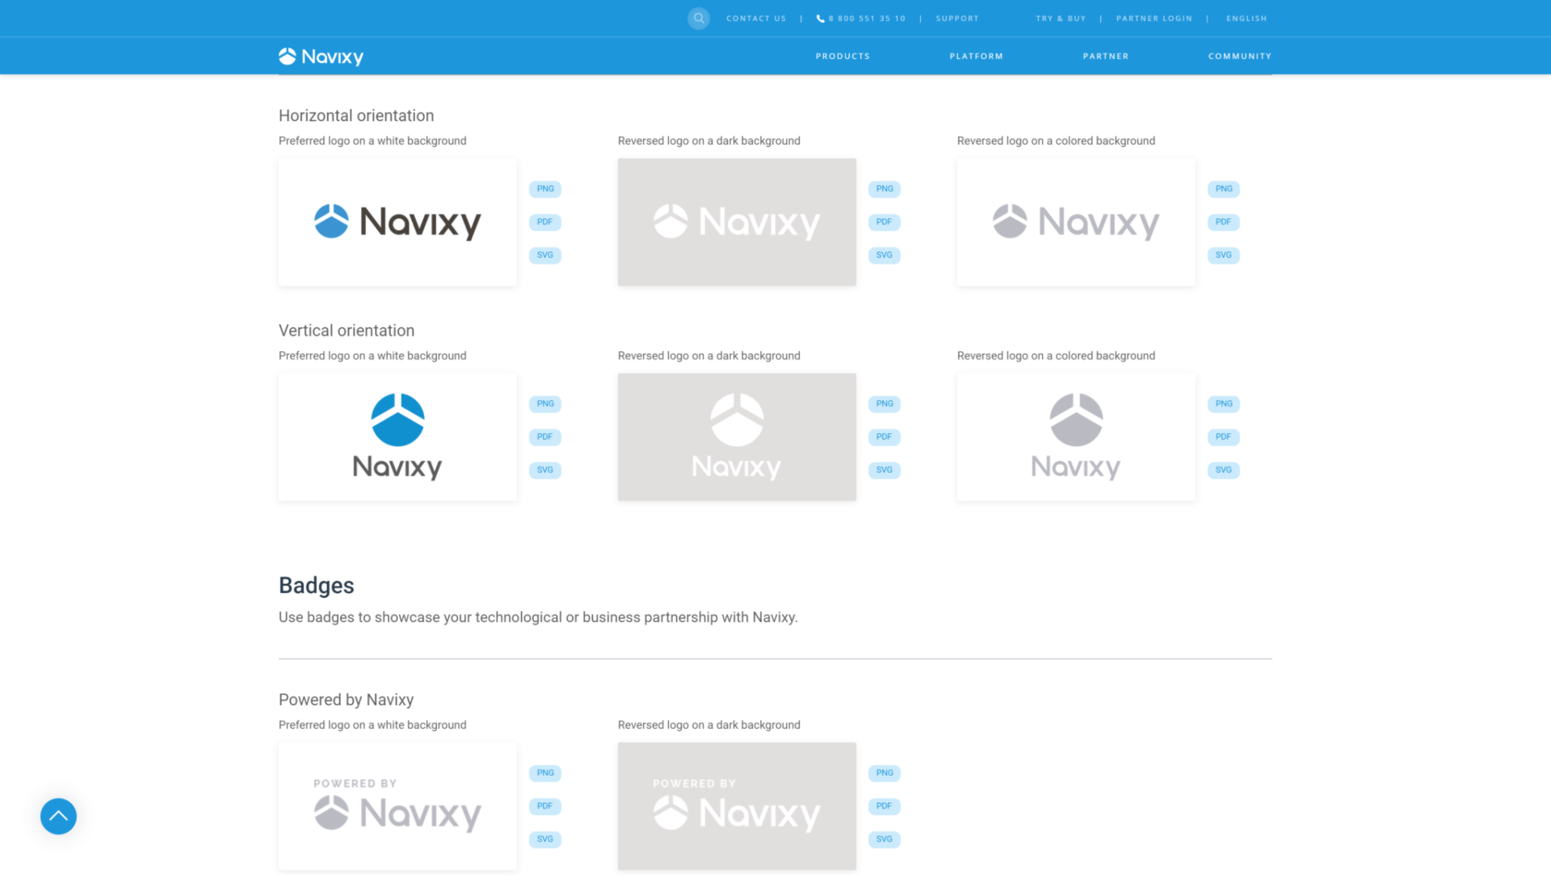This screenshot has width=1551, height=875.
Task: Download SVG of vertical colored-background logo
Action: tap(1224, 470)
